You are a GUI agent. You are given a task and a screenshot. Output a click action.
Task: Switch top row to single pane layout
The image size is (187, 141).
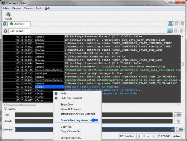click(170, 24)
